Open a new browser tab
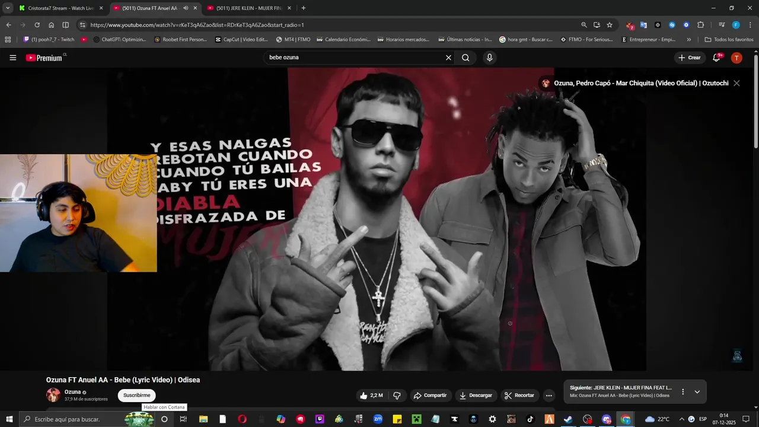 [x=304, y=8]
